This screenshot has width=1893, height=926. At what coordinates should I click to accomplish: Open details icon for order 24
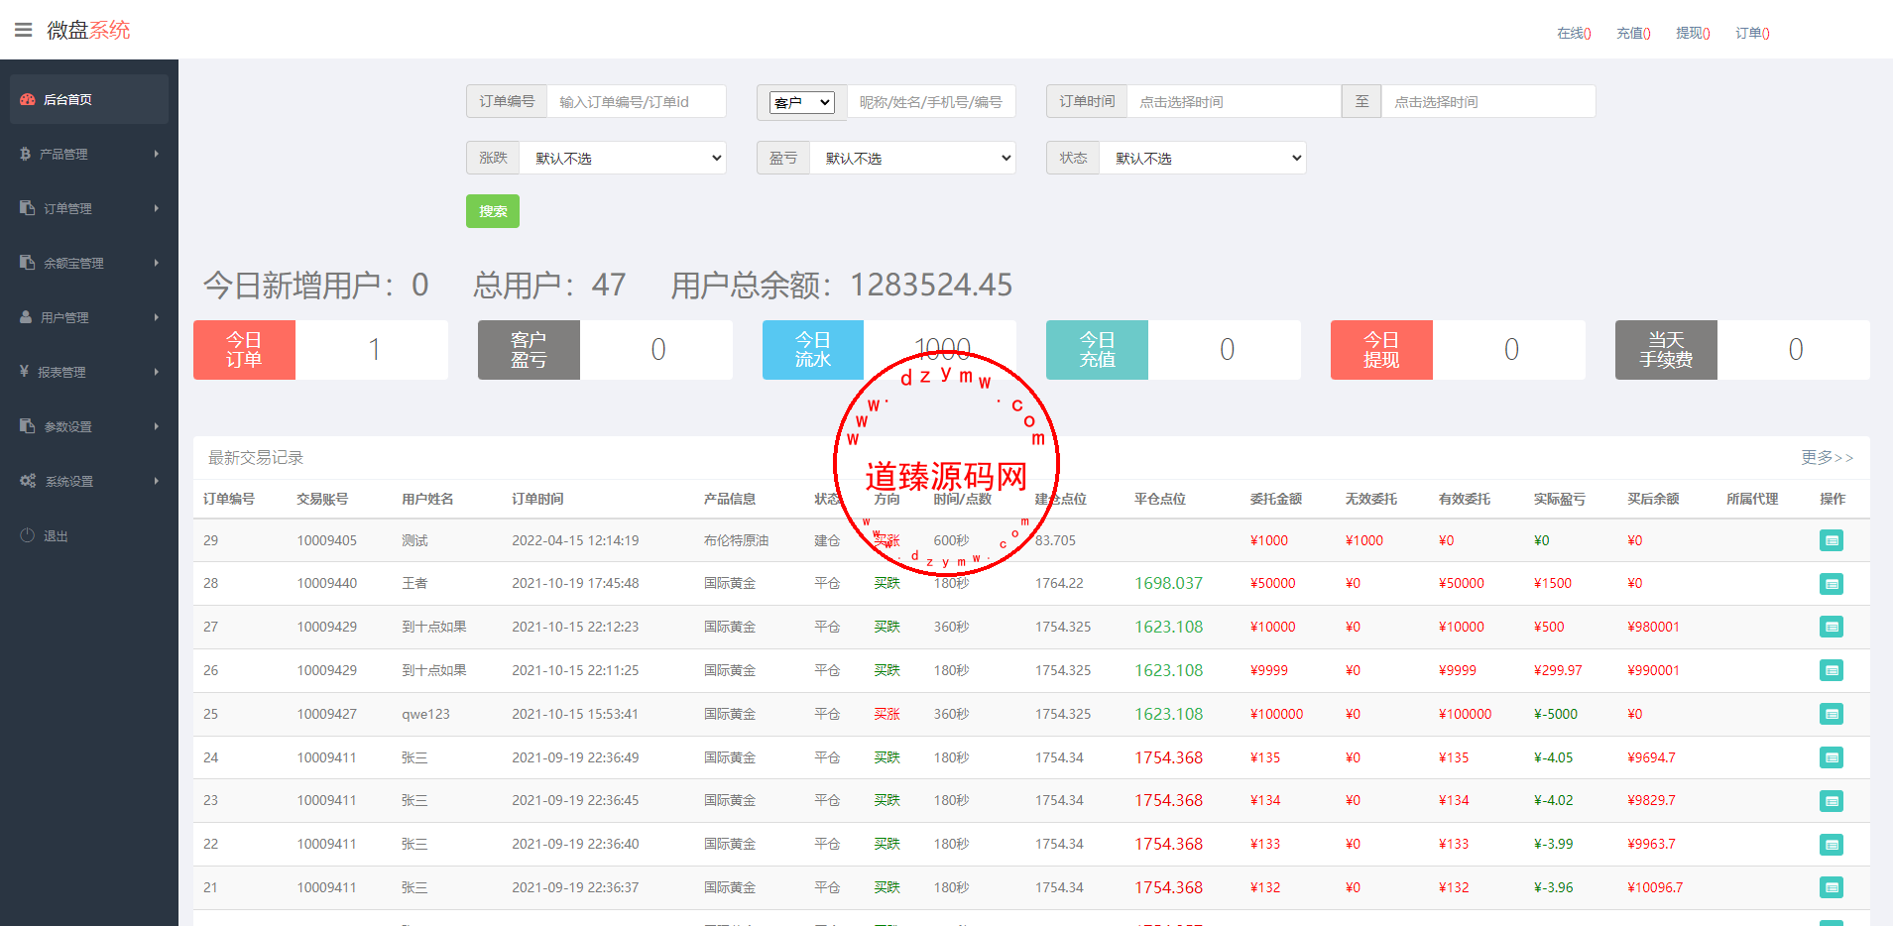[x=1832, y=757]
